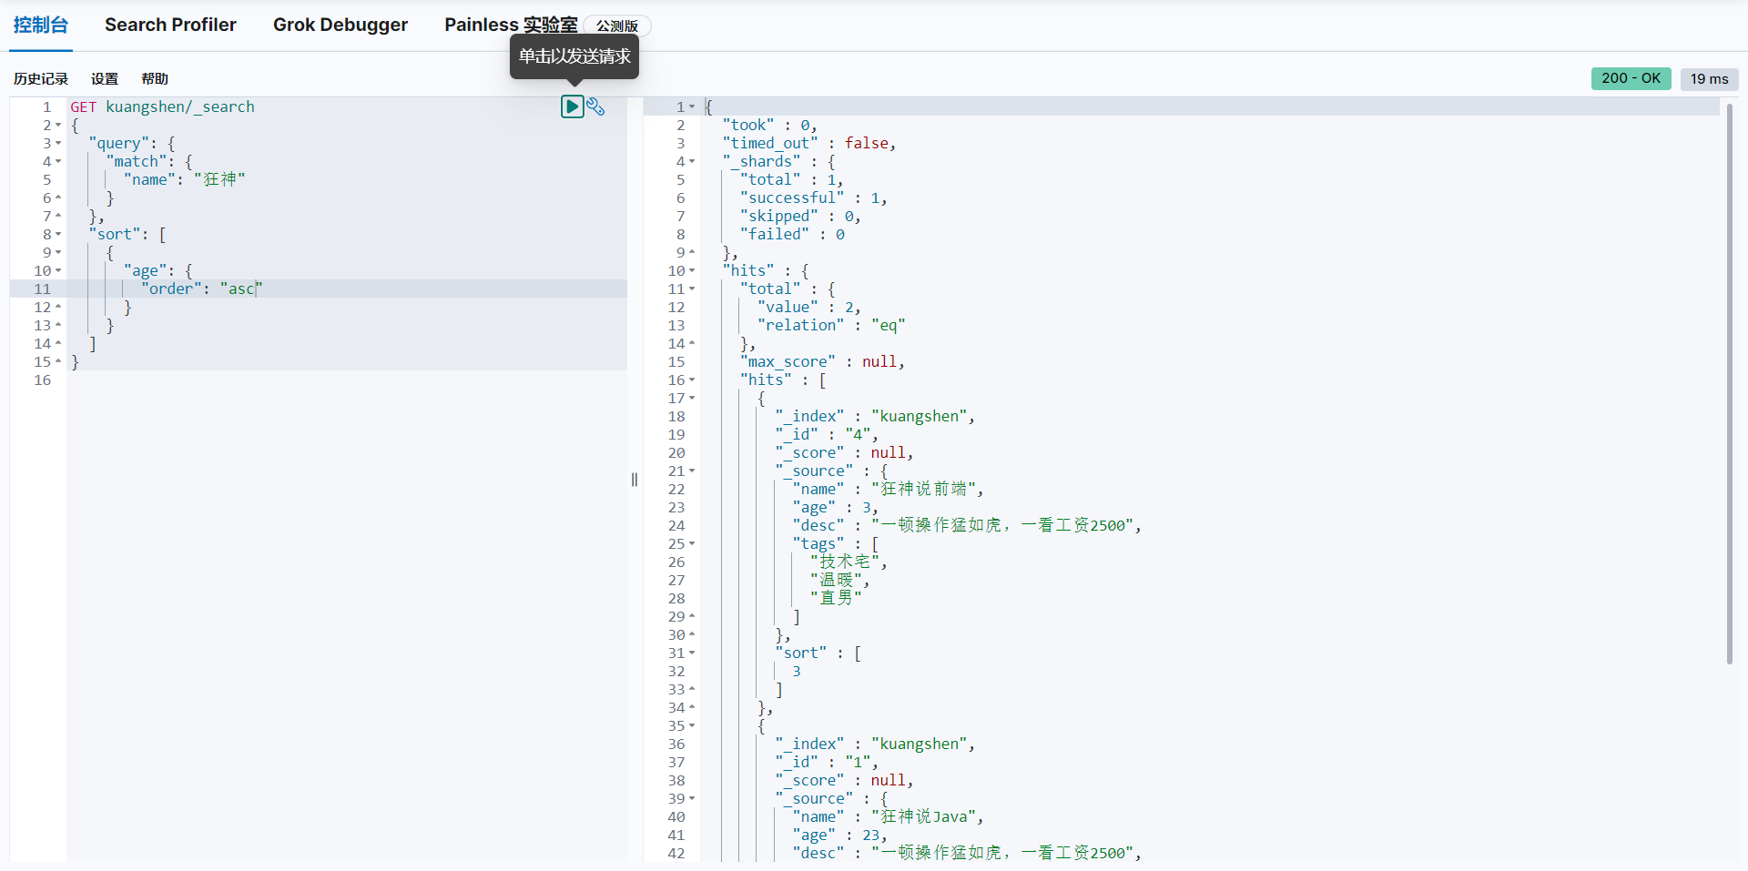Click the name "狂神说Java" value

point(924,816)
